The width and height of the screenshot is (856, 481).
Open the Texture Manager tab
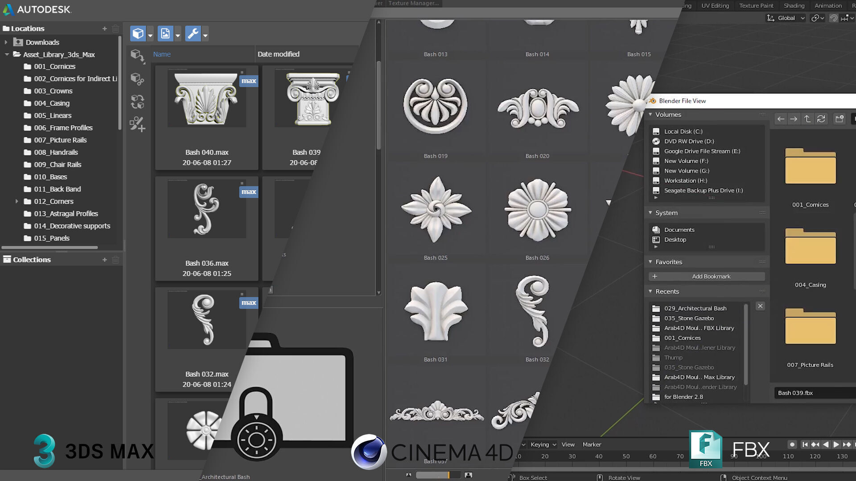point(414,4)
